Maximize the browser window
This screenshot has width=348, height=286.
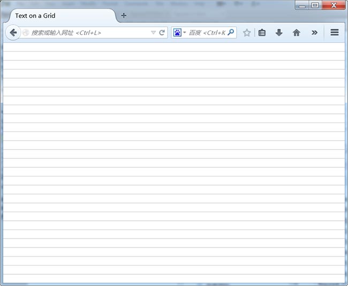(315, 5)
